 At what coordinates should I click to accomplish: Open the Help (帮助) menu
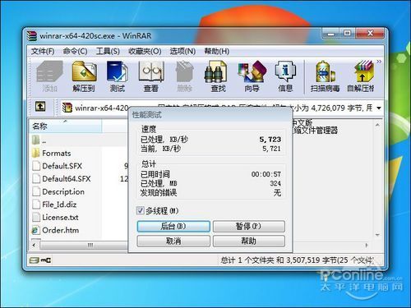coord(216,51)
